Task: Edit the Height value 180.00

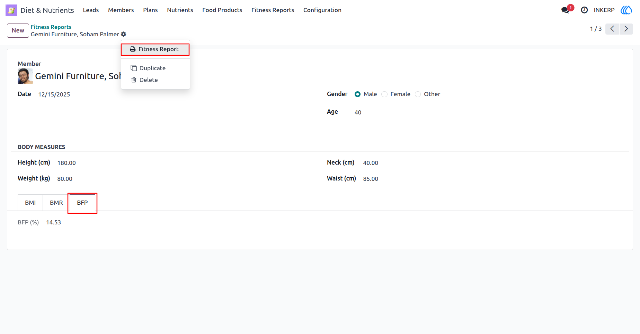Action: 66,163
